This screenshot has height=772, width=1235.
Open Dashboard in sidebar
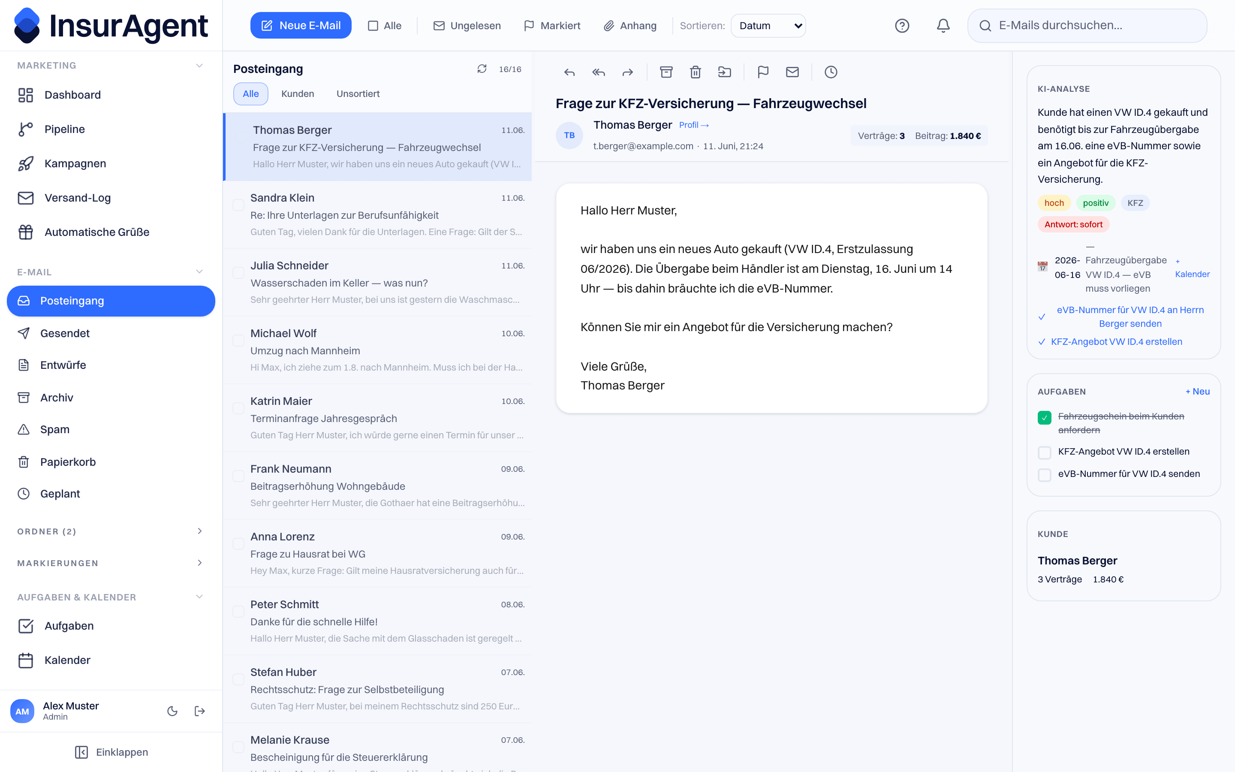111,95
